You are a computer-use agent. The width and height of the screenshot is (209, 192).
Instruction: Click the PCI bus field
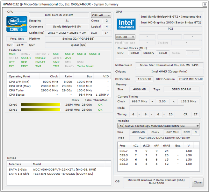point(170,29)
